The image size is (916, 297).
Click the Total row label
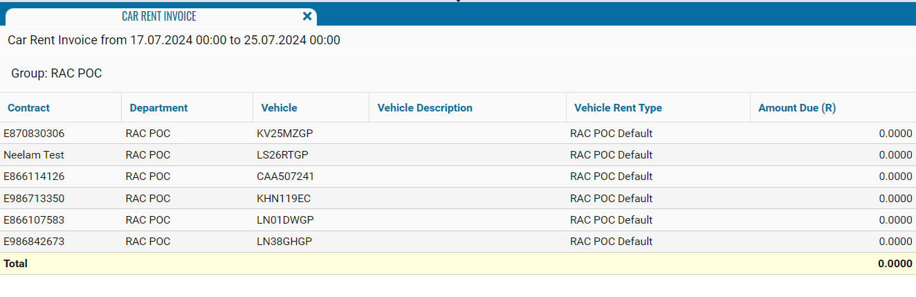pyautogui.click(x=15, y=263)
